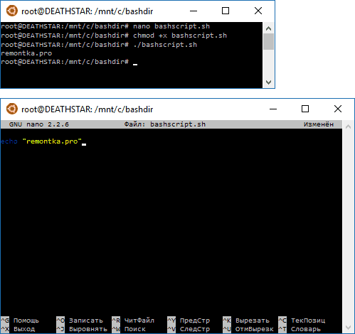Click Ubuntu icon in nano window title bar

click(12, 109)
